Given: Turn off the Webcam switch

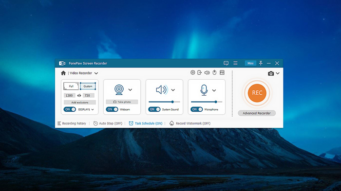Looking at the screenshot, I should click(x=112, y=109).
